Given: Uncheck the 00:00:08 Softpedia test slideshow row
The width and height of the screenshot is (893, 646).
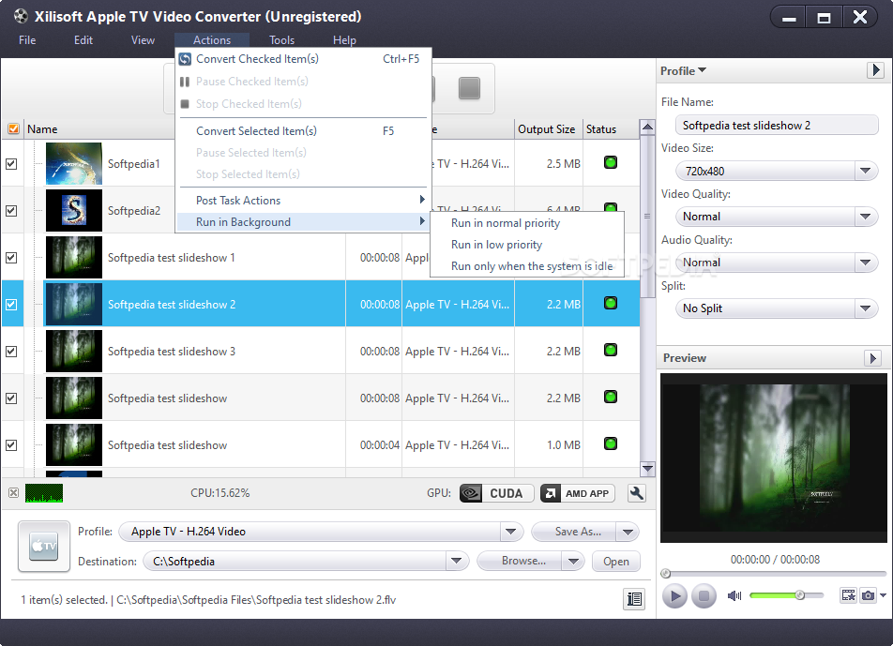Looking at the screenshot, I should (11, 398).
